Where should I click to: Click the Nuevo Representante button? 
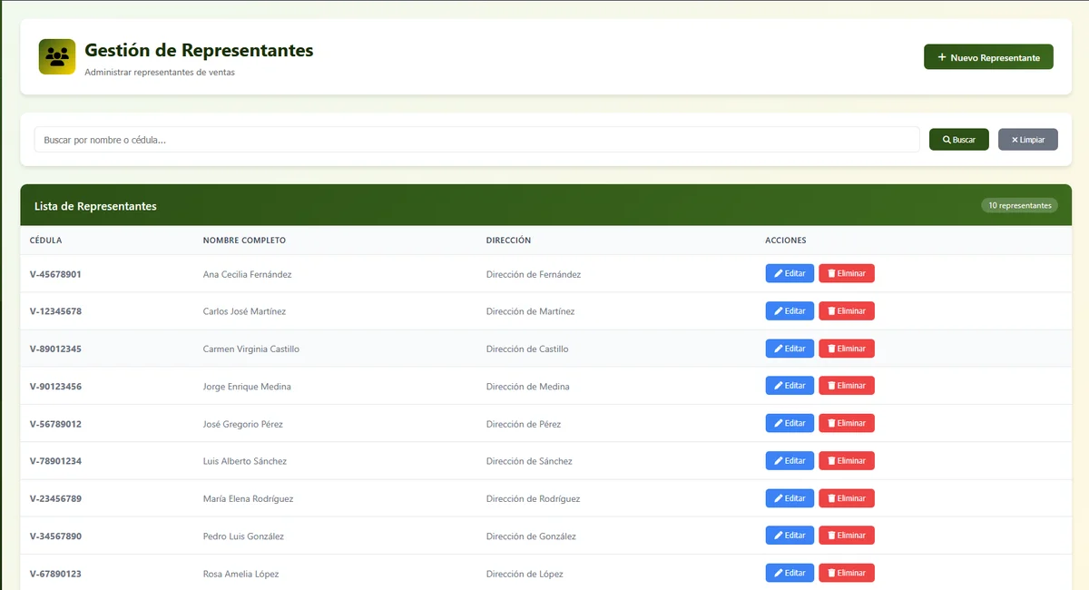pyautogui.click(x=988, y=57)
